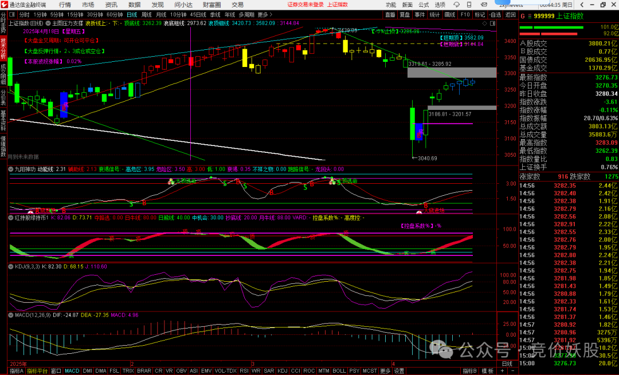Viewport: 619px width, 375px height.
Task: Open main chart indicator dropdown beside 主图压力支撑
Action: (49, 23)
